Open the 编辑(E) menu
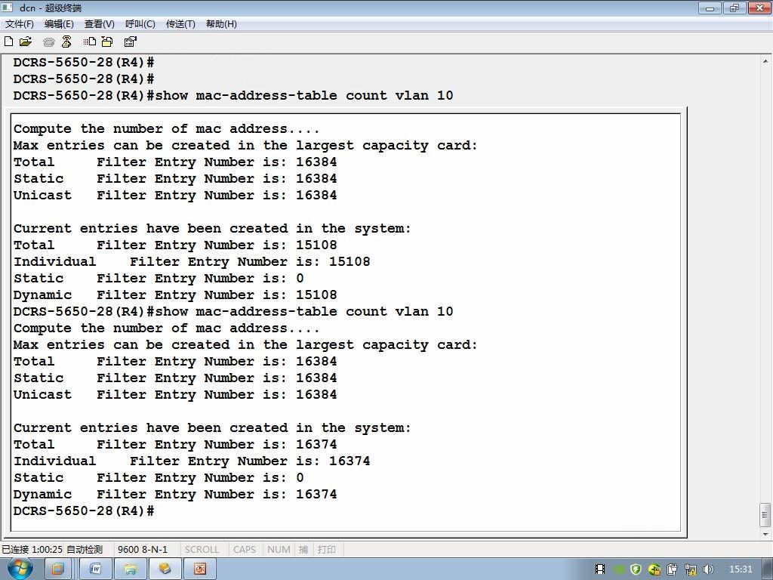The image size is (773, 580). pyautogui.click(x=59, y=24)
